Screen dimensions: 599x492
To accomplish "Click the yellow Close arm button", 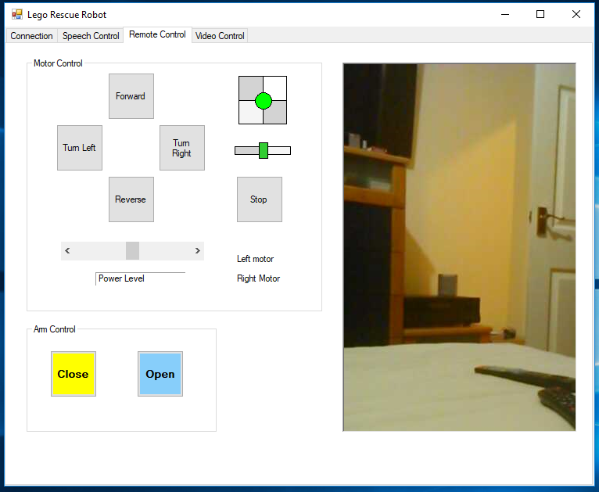I will (74, 374).
